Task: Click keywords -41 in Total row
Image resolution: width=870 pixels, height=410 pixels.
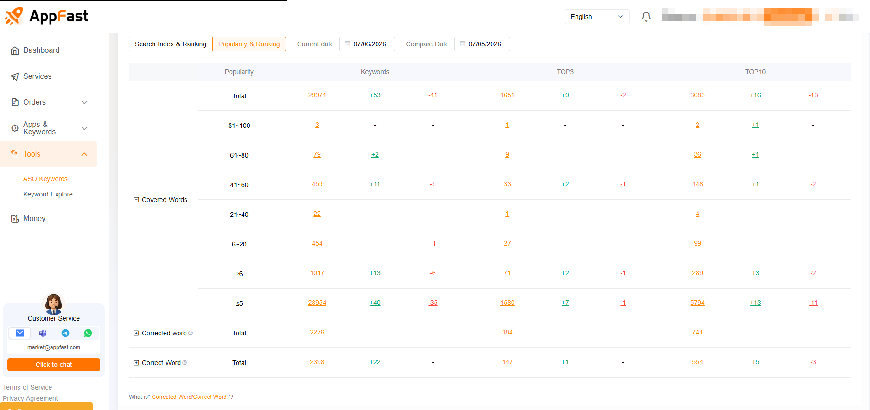Action: [x=433, y=95]
